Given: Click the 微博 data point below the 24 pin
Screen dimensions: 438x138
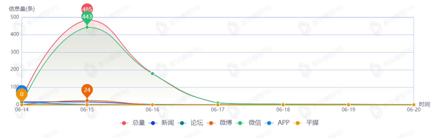Looking at the screenshot, I should pyautogui.click(x=87, y=101).
